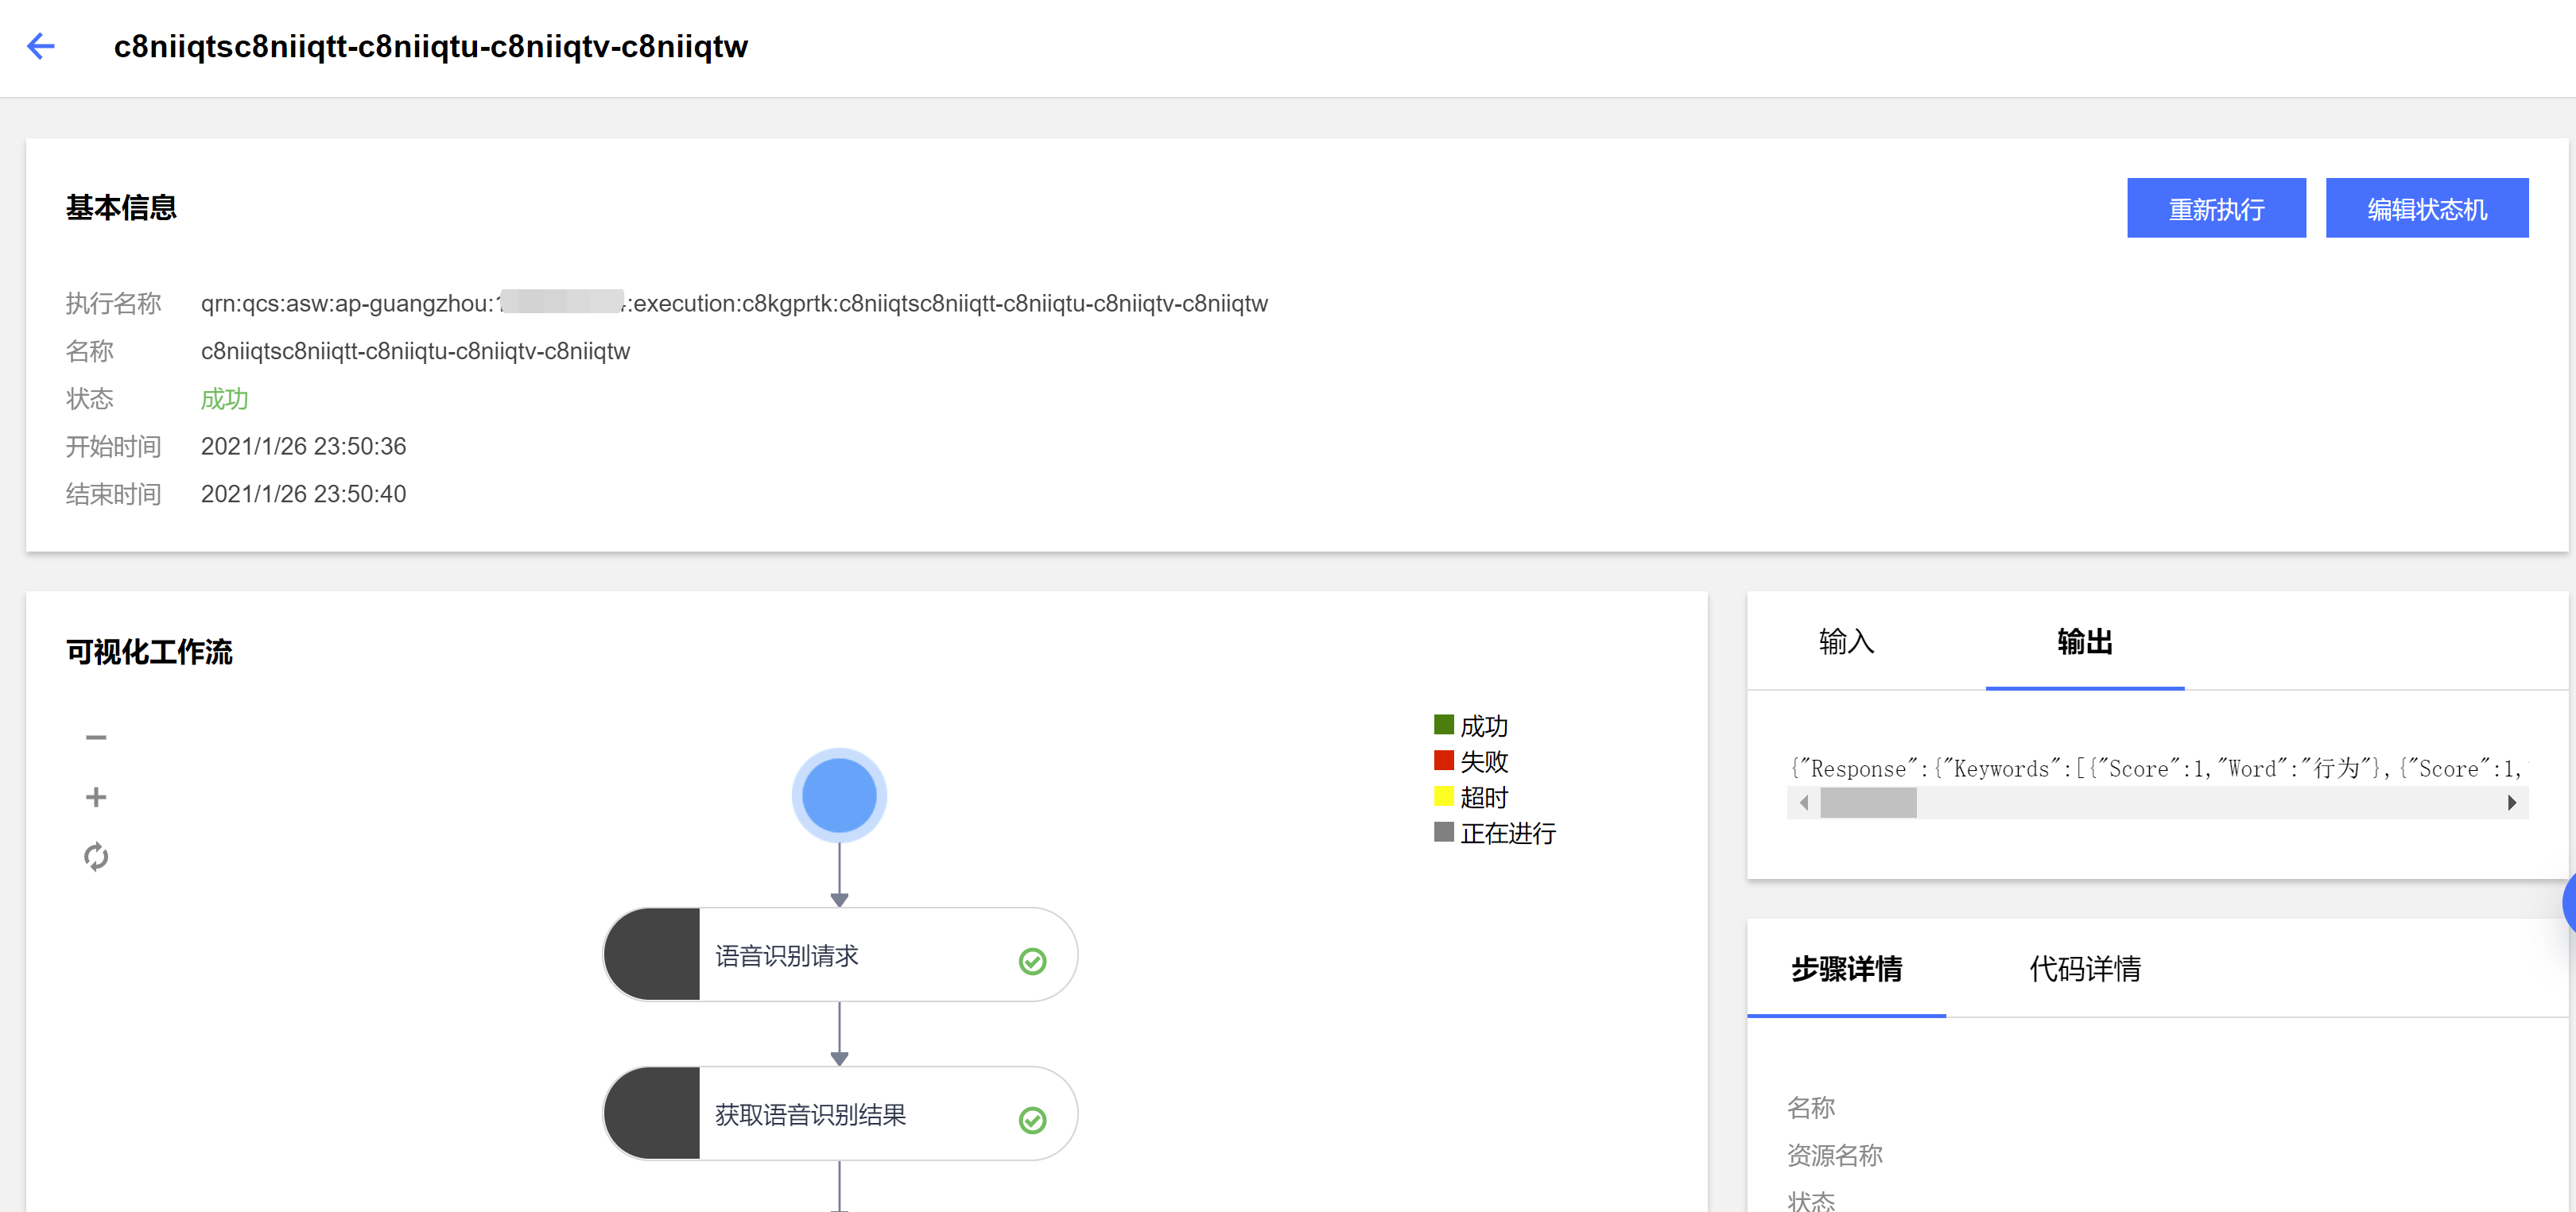Click green 成功 legend color swatch

pyautogui.click(x=1443, y=724)
